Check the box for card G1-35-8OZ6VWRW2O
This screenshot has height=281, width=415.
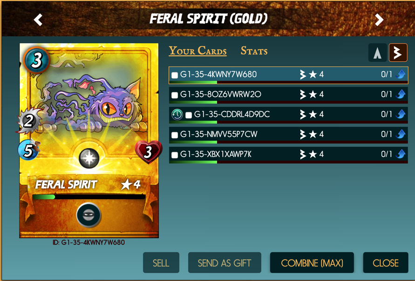coord(175,95)
